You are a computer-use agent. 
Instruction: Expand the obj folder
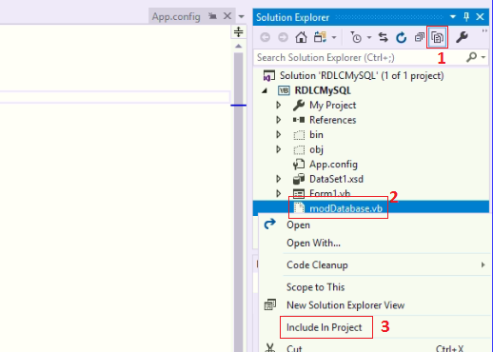(x=279, y=149)
